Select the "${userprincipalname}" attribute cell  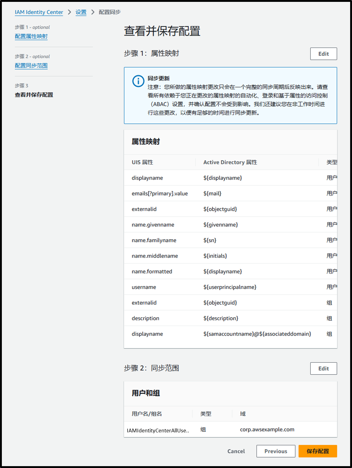tap(230, 287)
